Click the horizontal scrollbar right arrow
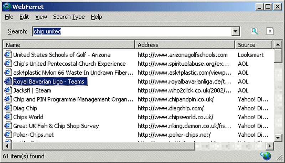Viewport: 285px width, 163px height. [x=270, y=146]
